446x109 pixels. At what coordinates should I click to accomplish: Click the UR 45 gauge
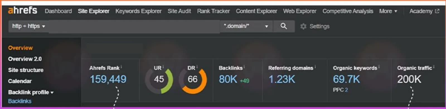159,80
